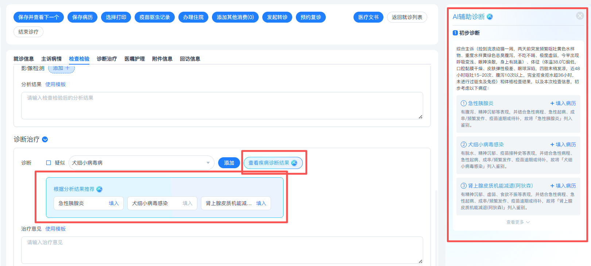The height and width of the screenshot is (266, 591).
Task: Click plus 填入病历 for 犬细小病毒感染
Action: [563, 144]
